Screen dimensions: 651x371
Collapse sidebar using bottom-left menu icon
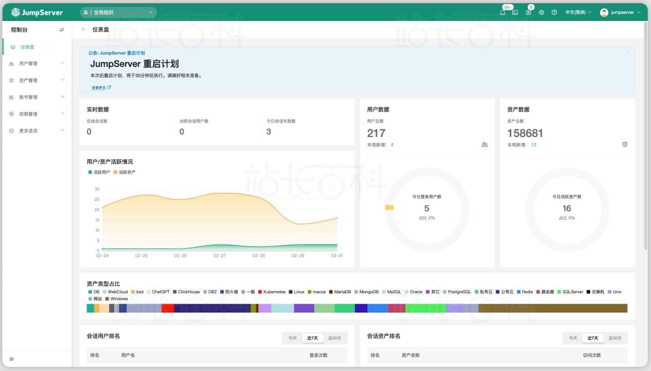[12, 359]
